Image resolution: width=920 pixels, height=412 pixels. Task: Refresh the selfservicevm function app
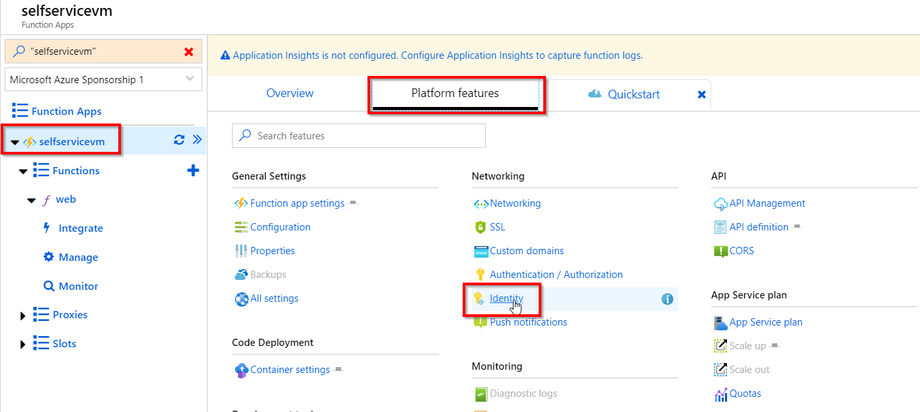[179, 139]
